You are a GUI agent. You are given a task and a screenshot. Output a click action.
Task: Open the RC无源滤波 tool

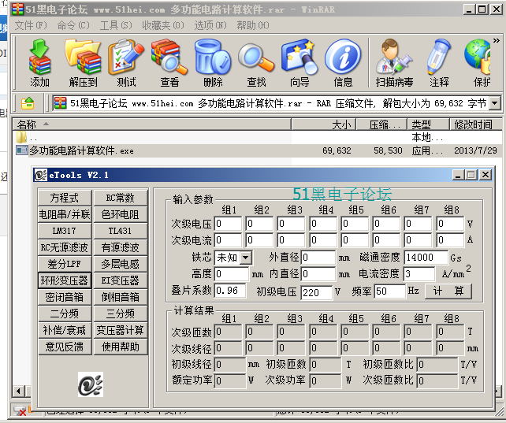(65, 247)
